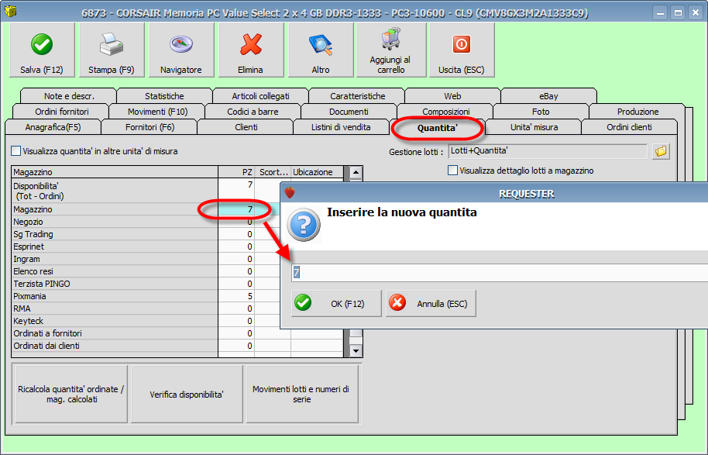Open the Unita' misura tab
Screen dimensions: 708x455
pos(534,127)
